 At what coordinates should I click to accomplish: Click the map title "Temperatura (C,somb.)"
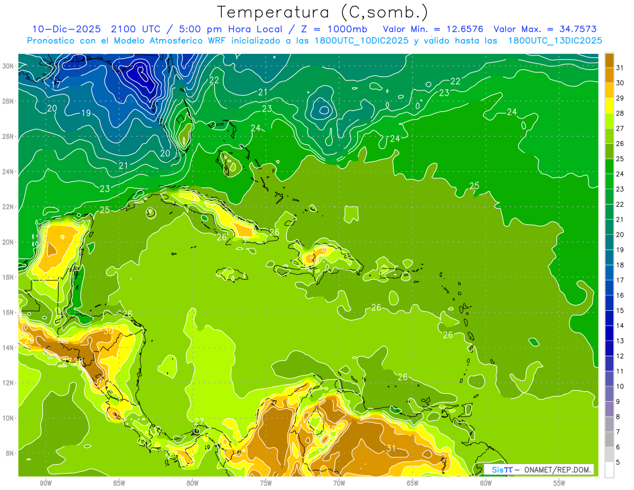pyautogui.click(x=323, y=12)
